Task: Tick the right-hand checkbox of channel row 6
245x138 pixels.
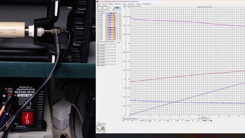Action: [x=119, y=58]
